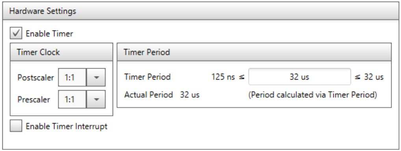Viewport: 401px width, 151px height.
Task: Click the Postscaler 1:1 value box
Action: [x=72, y=77]
